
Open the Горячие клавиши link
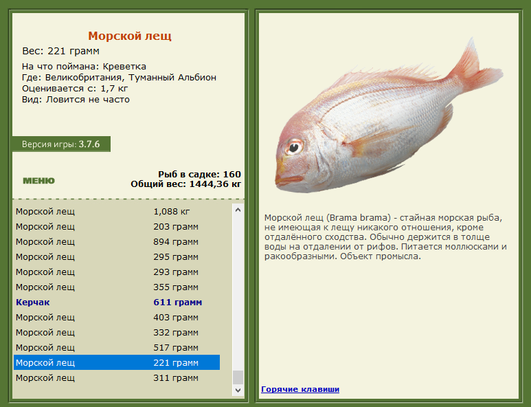pos(300,389)
